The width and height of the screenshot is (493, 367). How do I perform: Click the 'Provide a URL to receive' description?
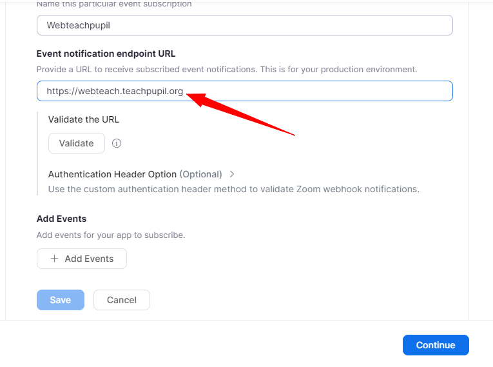(x=227, y=69)
